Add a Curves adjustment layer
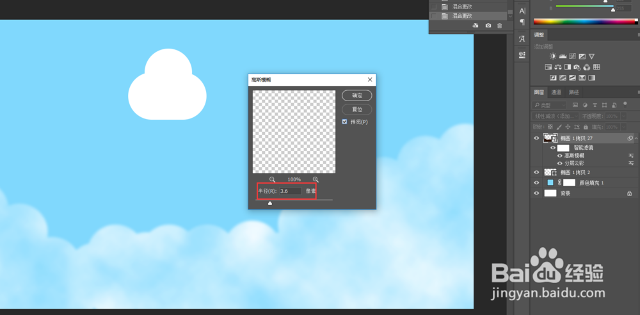 click(573, 56)
